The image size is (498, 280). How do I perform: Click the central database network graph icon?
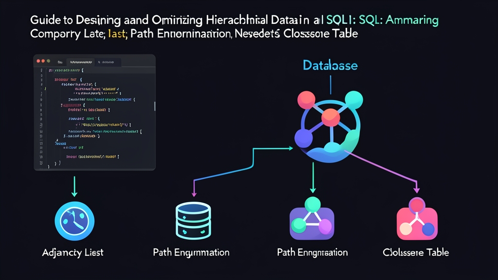pos(330,126)
